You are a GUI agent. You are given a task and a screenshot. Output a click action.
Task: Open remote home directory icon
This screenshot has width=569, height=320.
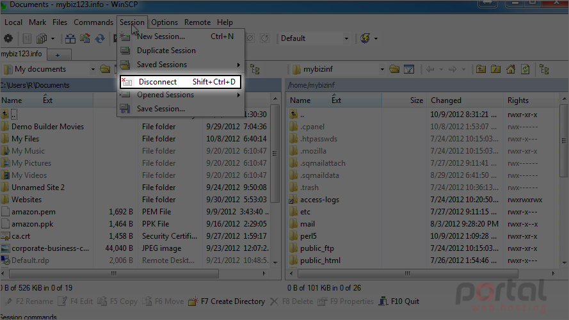511,69
